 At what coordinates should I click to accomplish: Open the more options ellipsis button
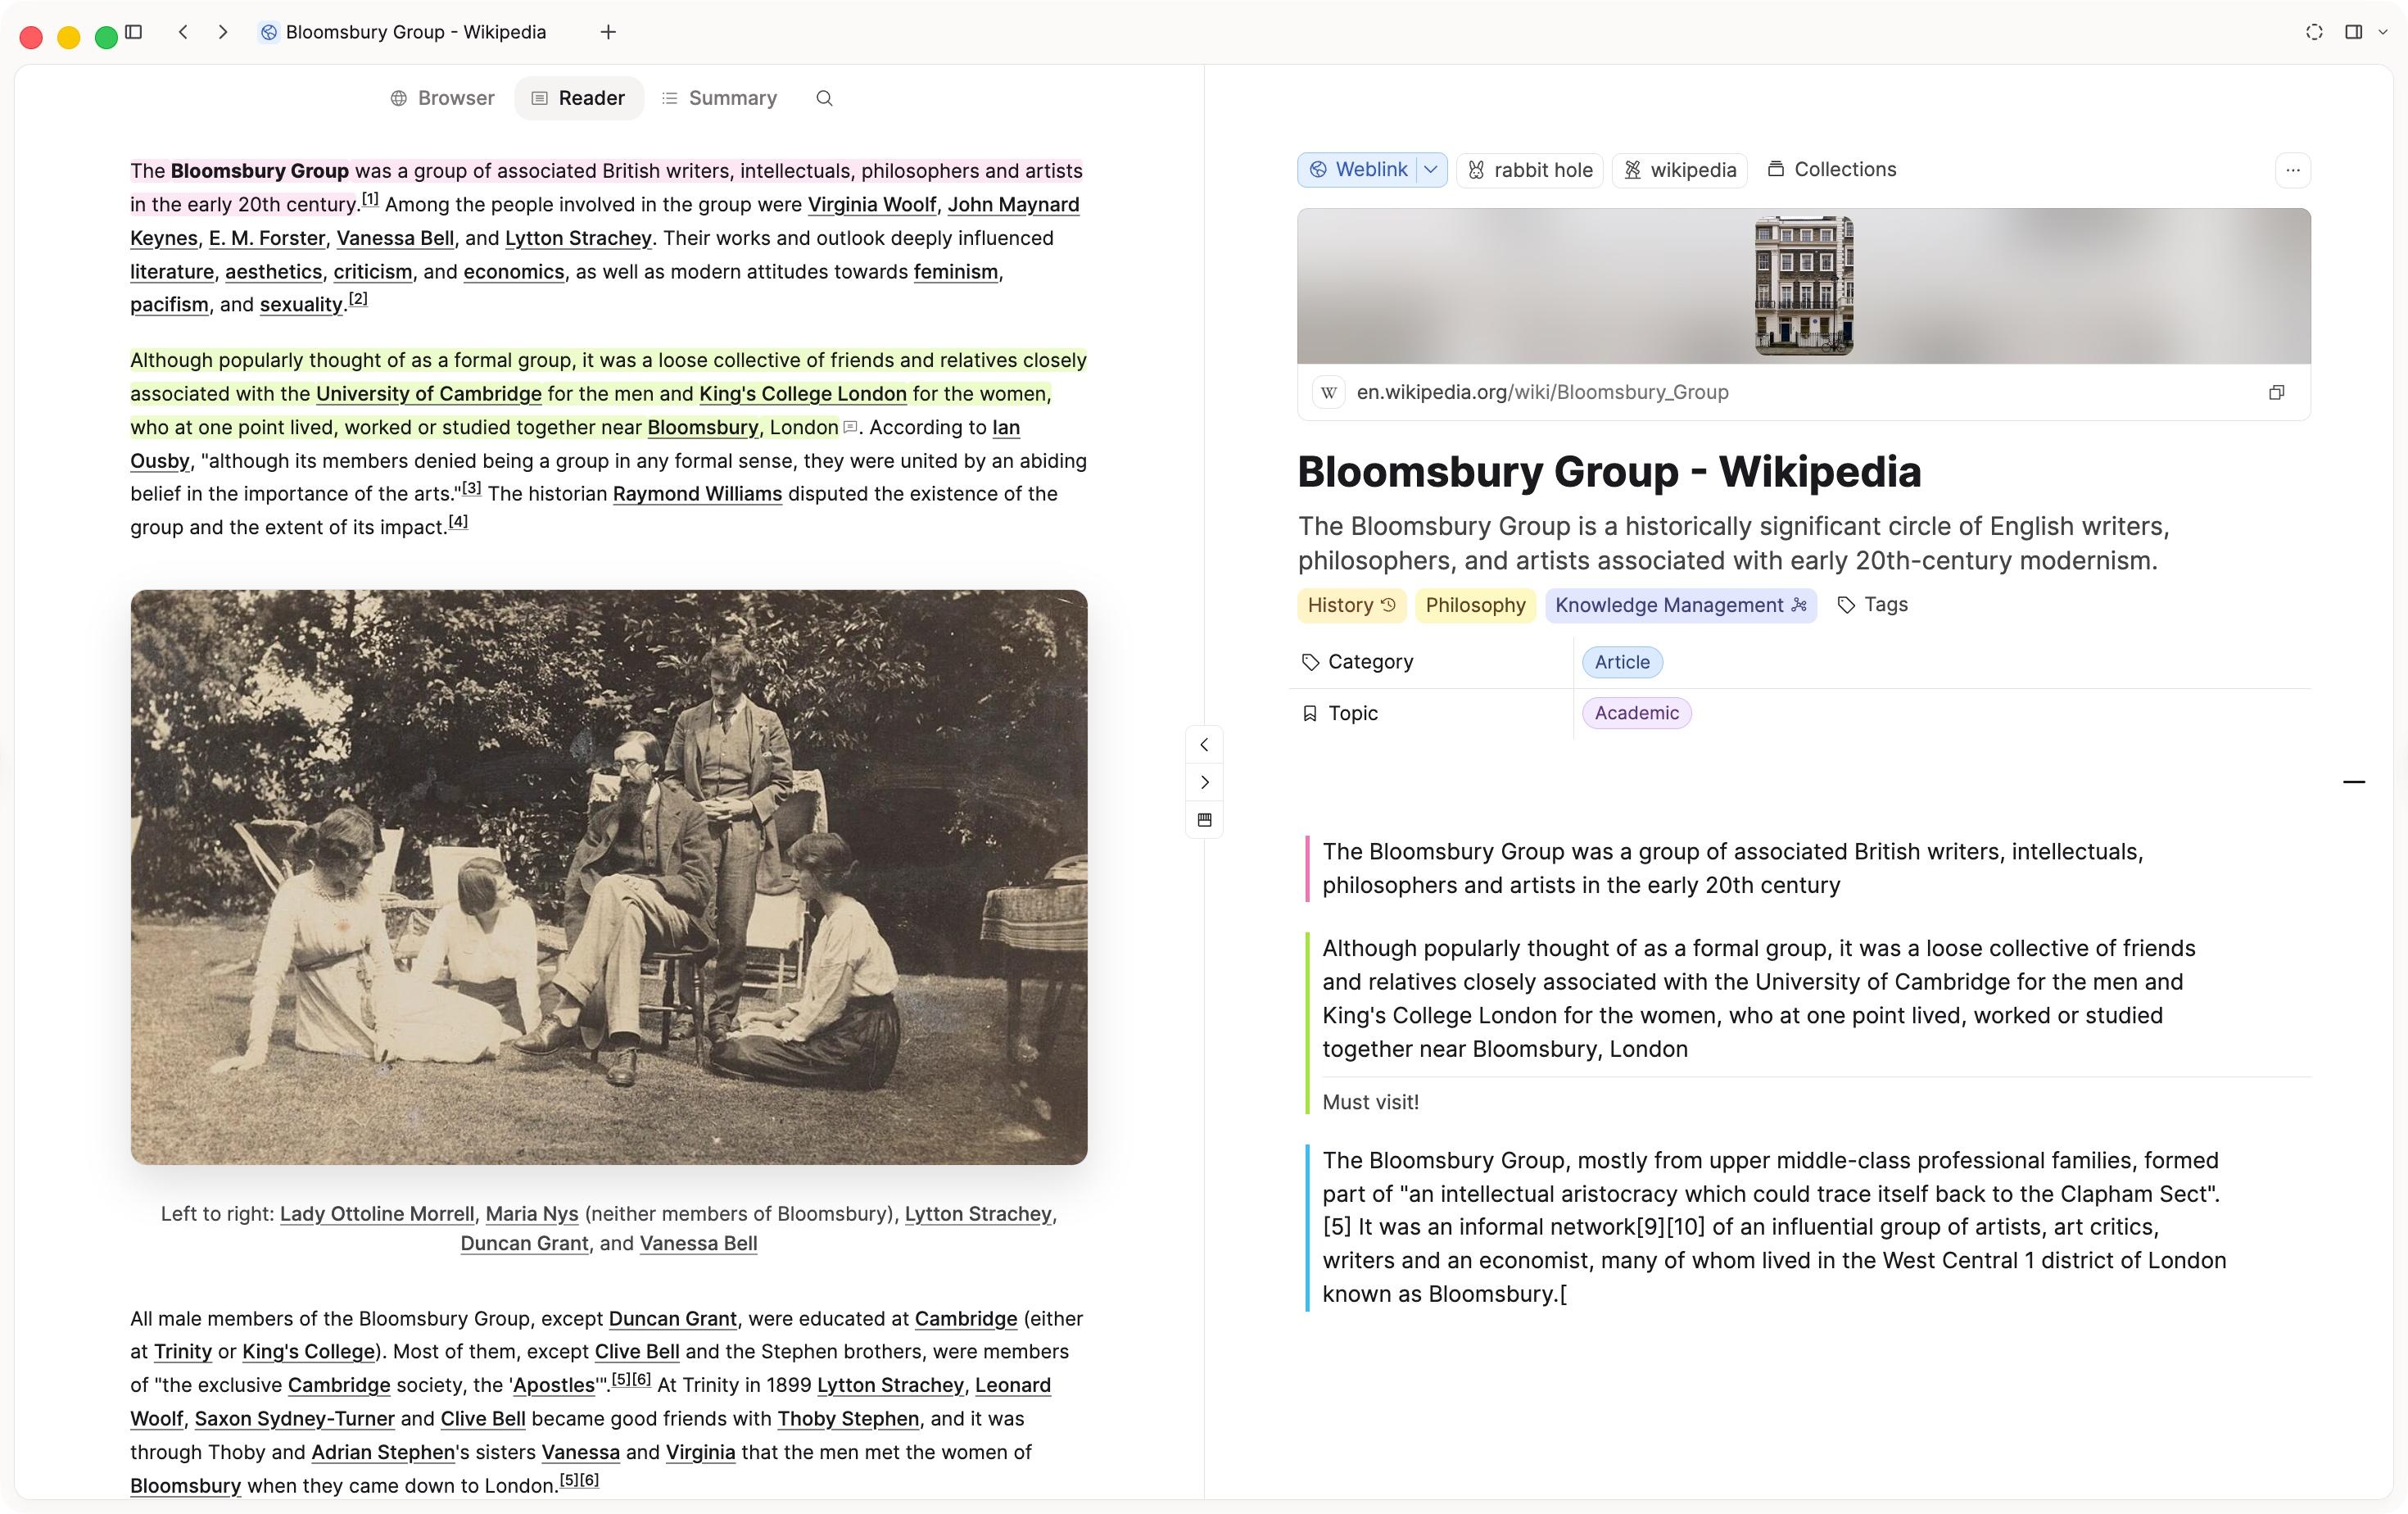2293,170
